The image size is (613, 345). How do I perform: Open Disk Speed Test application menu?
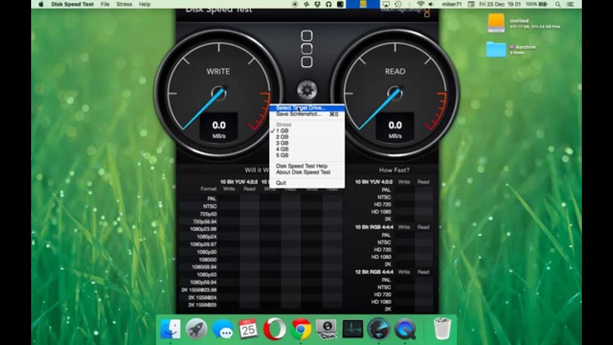coord(73,4)
